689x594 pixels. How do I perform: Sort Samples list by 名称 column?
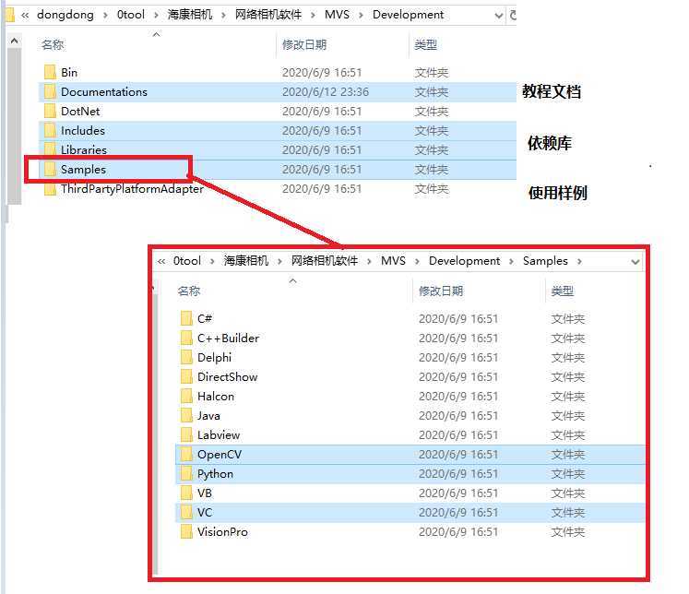click(189, 291)
